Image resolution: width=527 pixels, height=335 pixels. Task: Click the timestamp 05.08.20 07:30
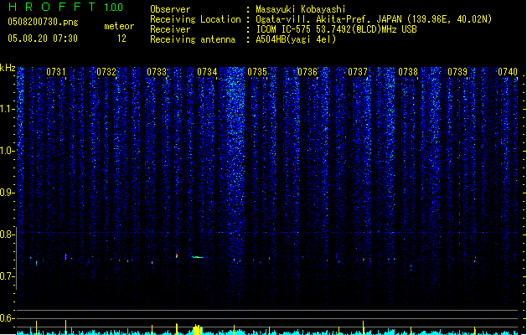[x=43, y=39]
